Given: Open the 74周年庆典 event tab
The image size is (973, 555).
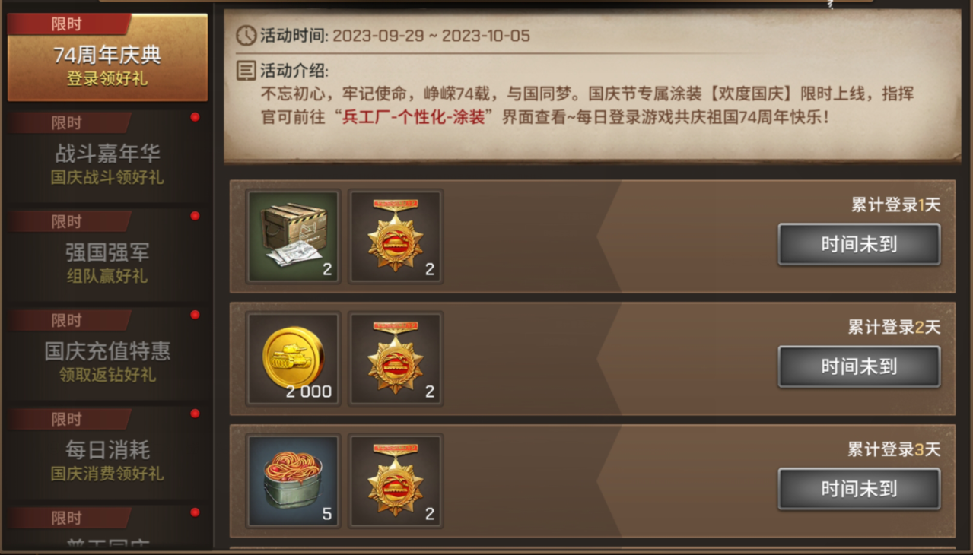Looking at the screenshot, I should [107, 58].
